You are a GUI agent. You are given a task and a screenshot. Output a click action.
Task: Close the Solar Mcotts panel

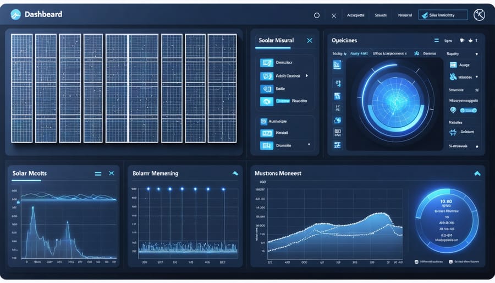[x=112, y=173]
